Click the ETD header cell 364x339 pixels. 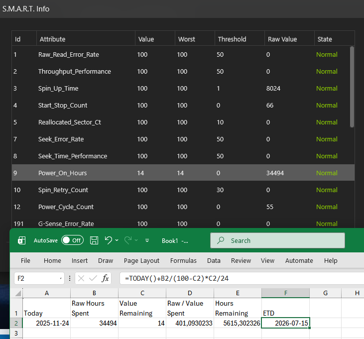(x=285, y=308)
